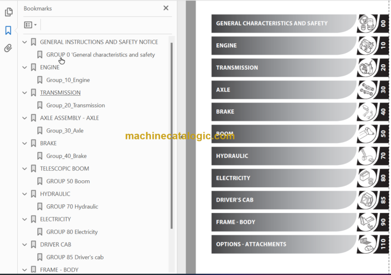Click bookmark icon beside GROUP 70 Hydraulic
This screenshot has width=391, height=275.
tap(40, 206)
